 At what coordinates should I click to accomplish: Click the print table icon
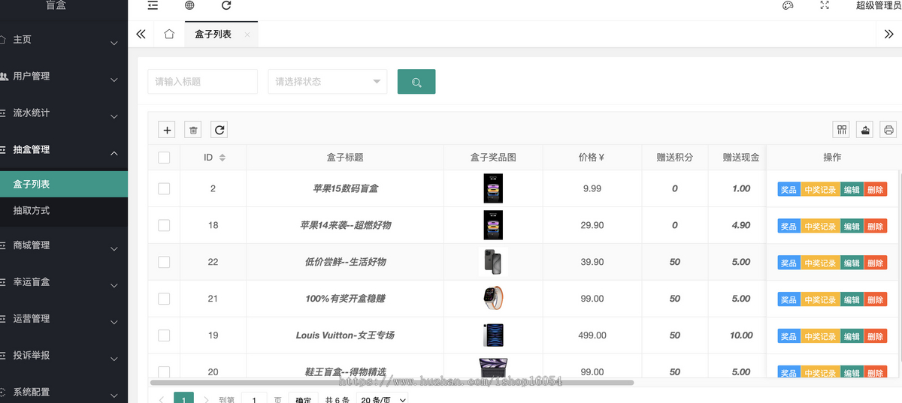tap(888, 130)
